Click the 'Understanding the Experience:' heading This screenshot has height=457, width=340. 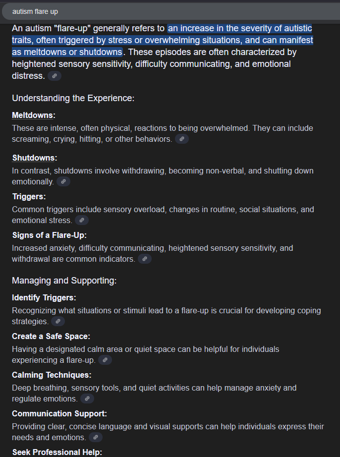pos(73,98)
